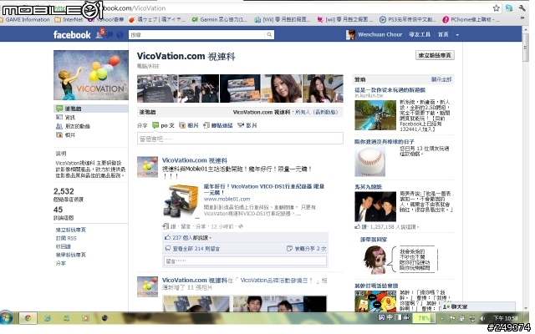Viewport: 535px width, 334px height.
Task: Click the volume speaker icon in tray
Action: coord(482,318)
